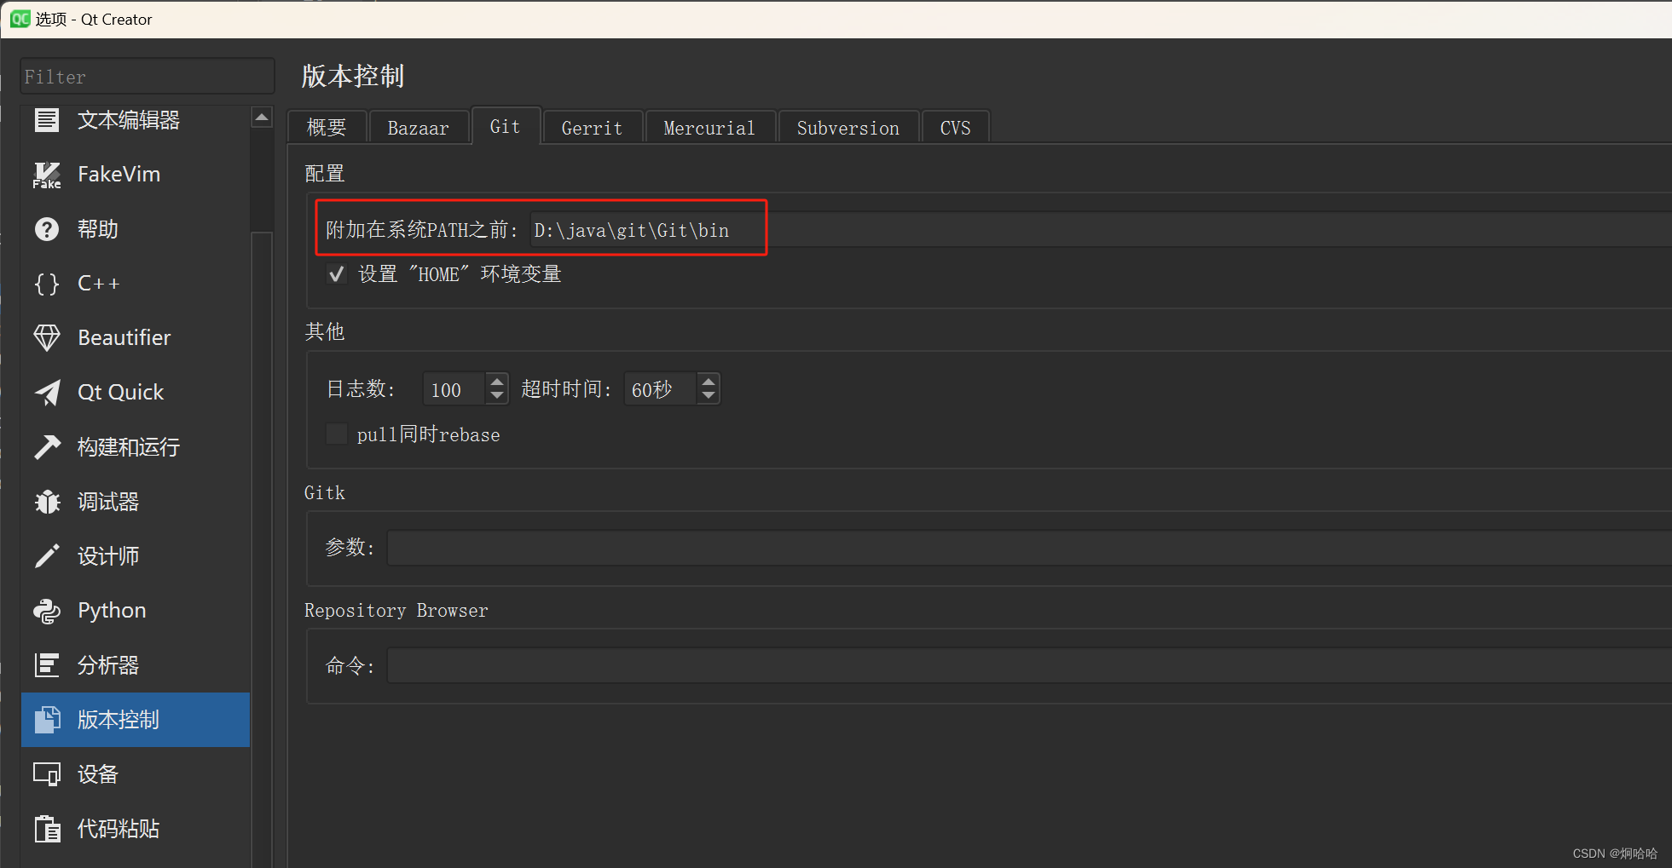Select the 代码粘贴 list entry label
The width and height of the screenshot is (1672, 868).
point(119,829)
